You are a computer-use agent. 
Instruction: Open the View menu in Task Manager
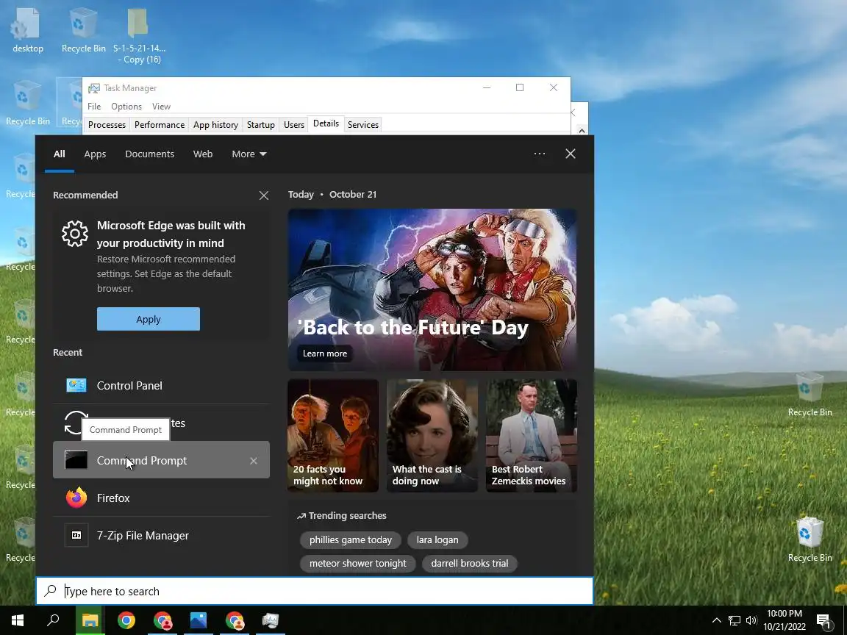161,107
